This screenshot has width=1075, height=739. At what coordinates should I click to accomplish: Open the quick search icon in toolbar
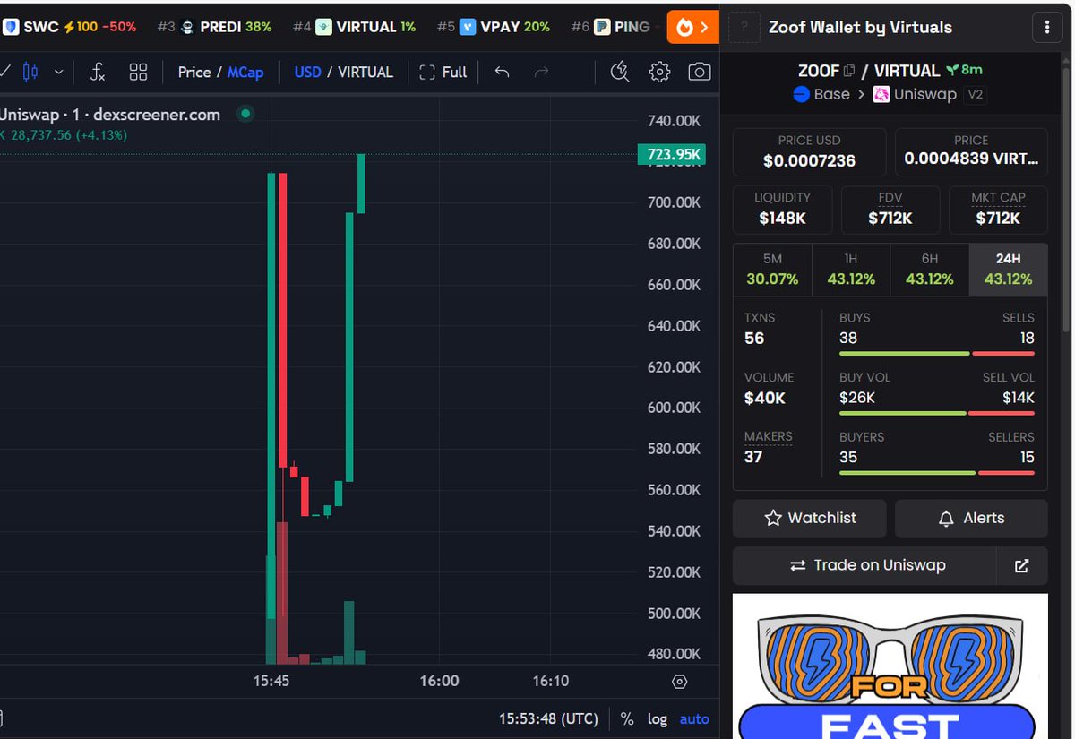619,72
